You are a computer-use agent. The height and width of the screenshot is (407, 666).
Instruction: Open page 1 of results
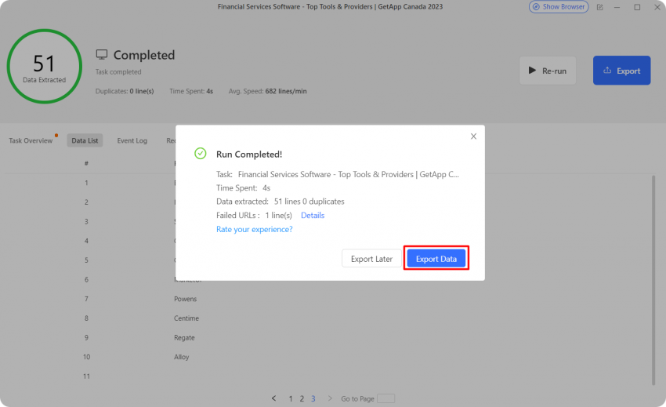coord(291,399)
